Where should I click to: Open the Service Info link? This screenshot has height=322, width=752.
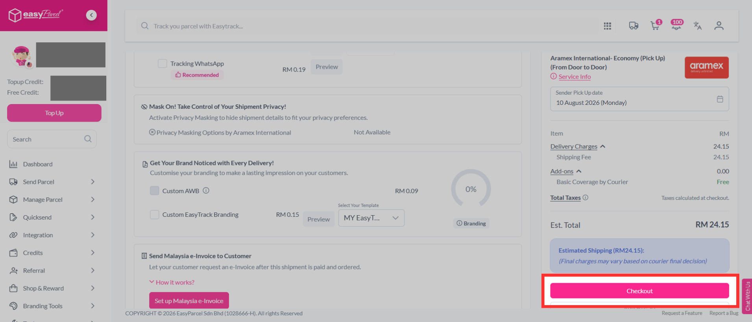tap(575, 77)
